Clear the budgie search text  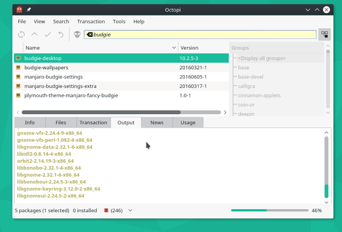(x=89, y=35)
